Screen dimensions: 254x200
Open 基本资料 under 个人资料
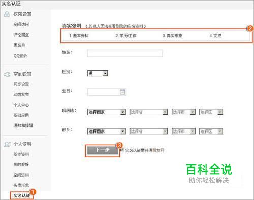[x=21, y=154]
